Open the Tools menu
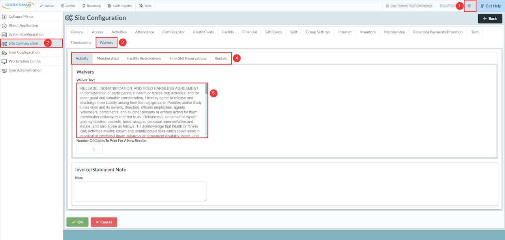Viewport: 505px width, 240px height. (145, 6)
